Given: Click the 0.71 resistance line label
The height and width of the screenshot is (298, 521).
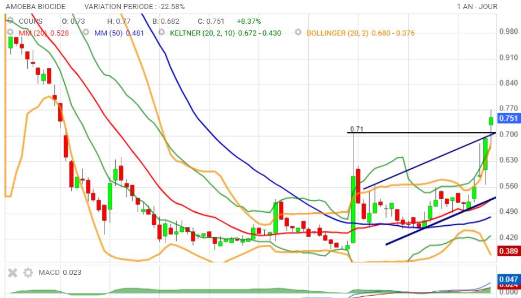Looking at the screenshot, I should point(357,129).
